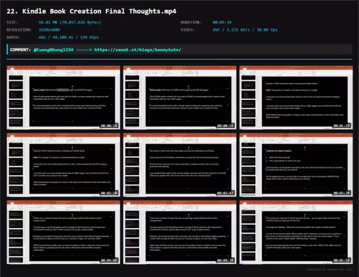Screen dimensions: 359x277
Task: Select the audio value 'AAC / 44,100 Hz / 129 Kbps'
Action: coord(69,37)
